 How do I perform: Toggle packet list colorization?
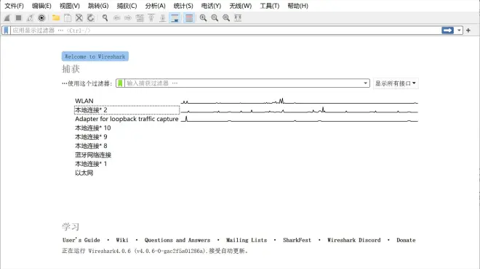pyautogui.click(x=189, y=18)
